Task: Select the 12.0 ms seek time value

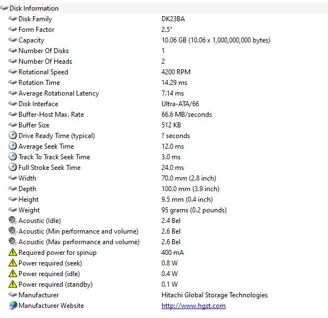Action: tap(173, 146)
